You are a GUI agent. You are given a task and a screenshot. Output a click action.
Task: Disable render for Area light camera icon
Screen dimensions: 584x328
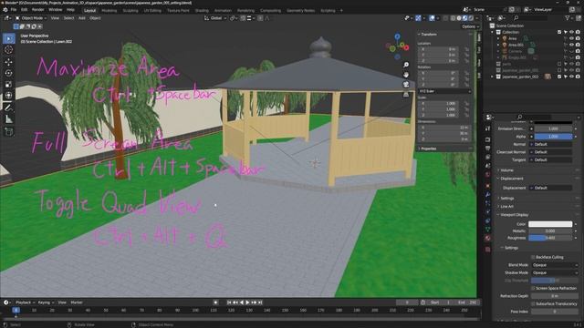(578, 38)
